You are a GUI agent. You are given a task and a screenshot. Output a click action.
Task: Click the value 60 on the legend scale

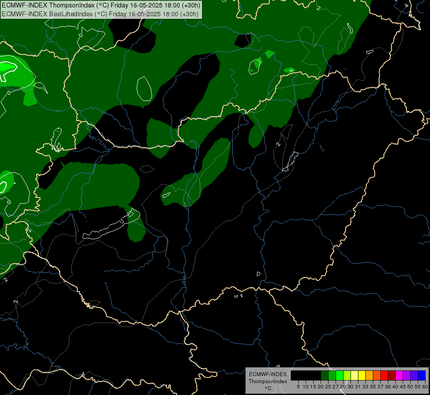[x=425, y=387]
